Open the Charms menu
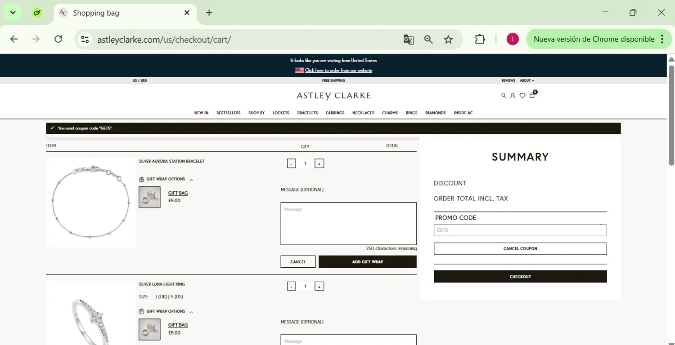The image size is (675, 345). click(390, 113)
